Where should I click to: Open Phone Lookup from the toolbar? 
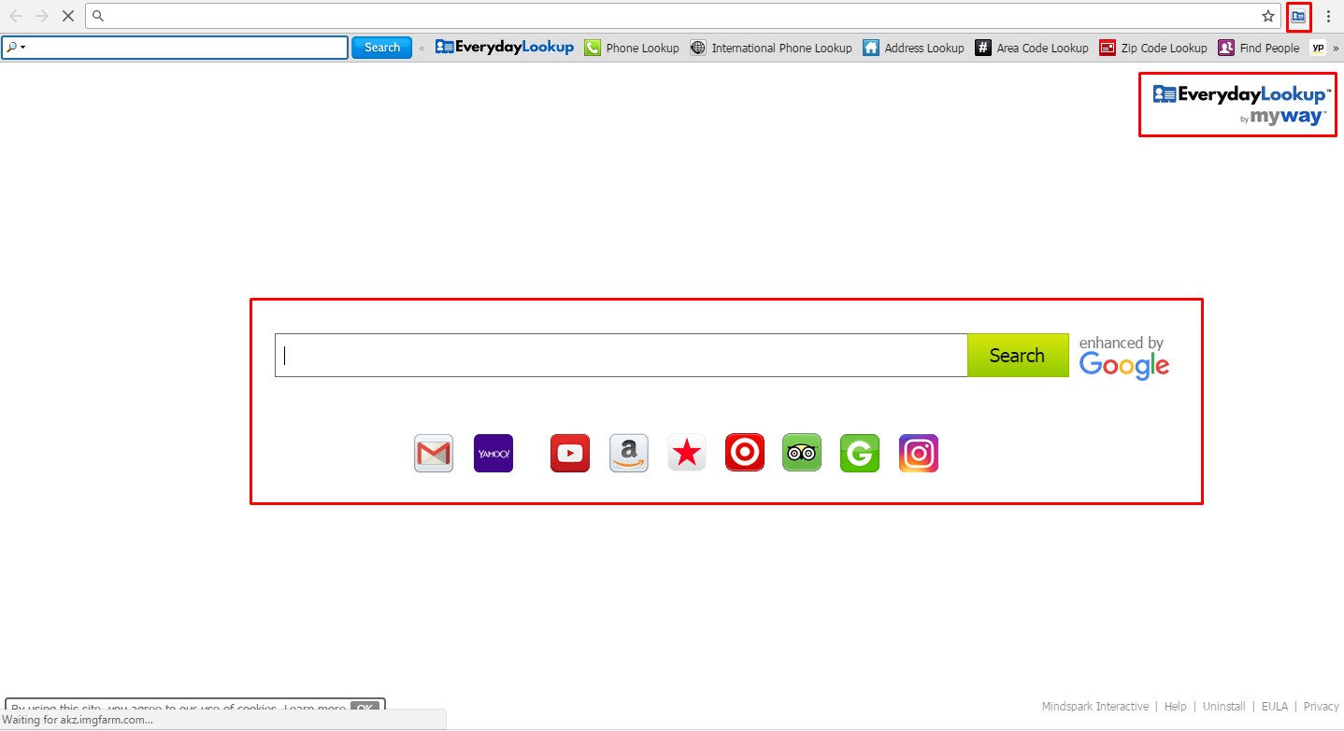pyautogui.click(x=632, y=48)
